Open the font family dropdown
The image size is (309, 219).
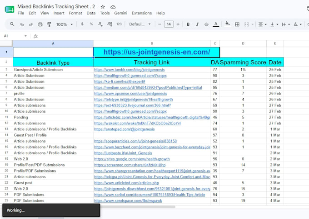point(140,24)
